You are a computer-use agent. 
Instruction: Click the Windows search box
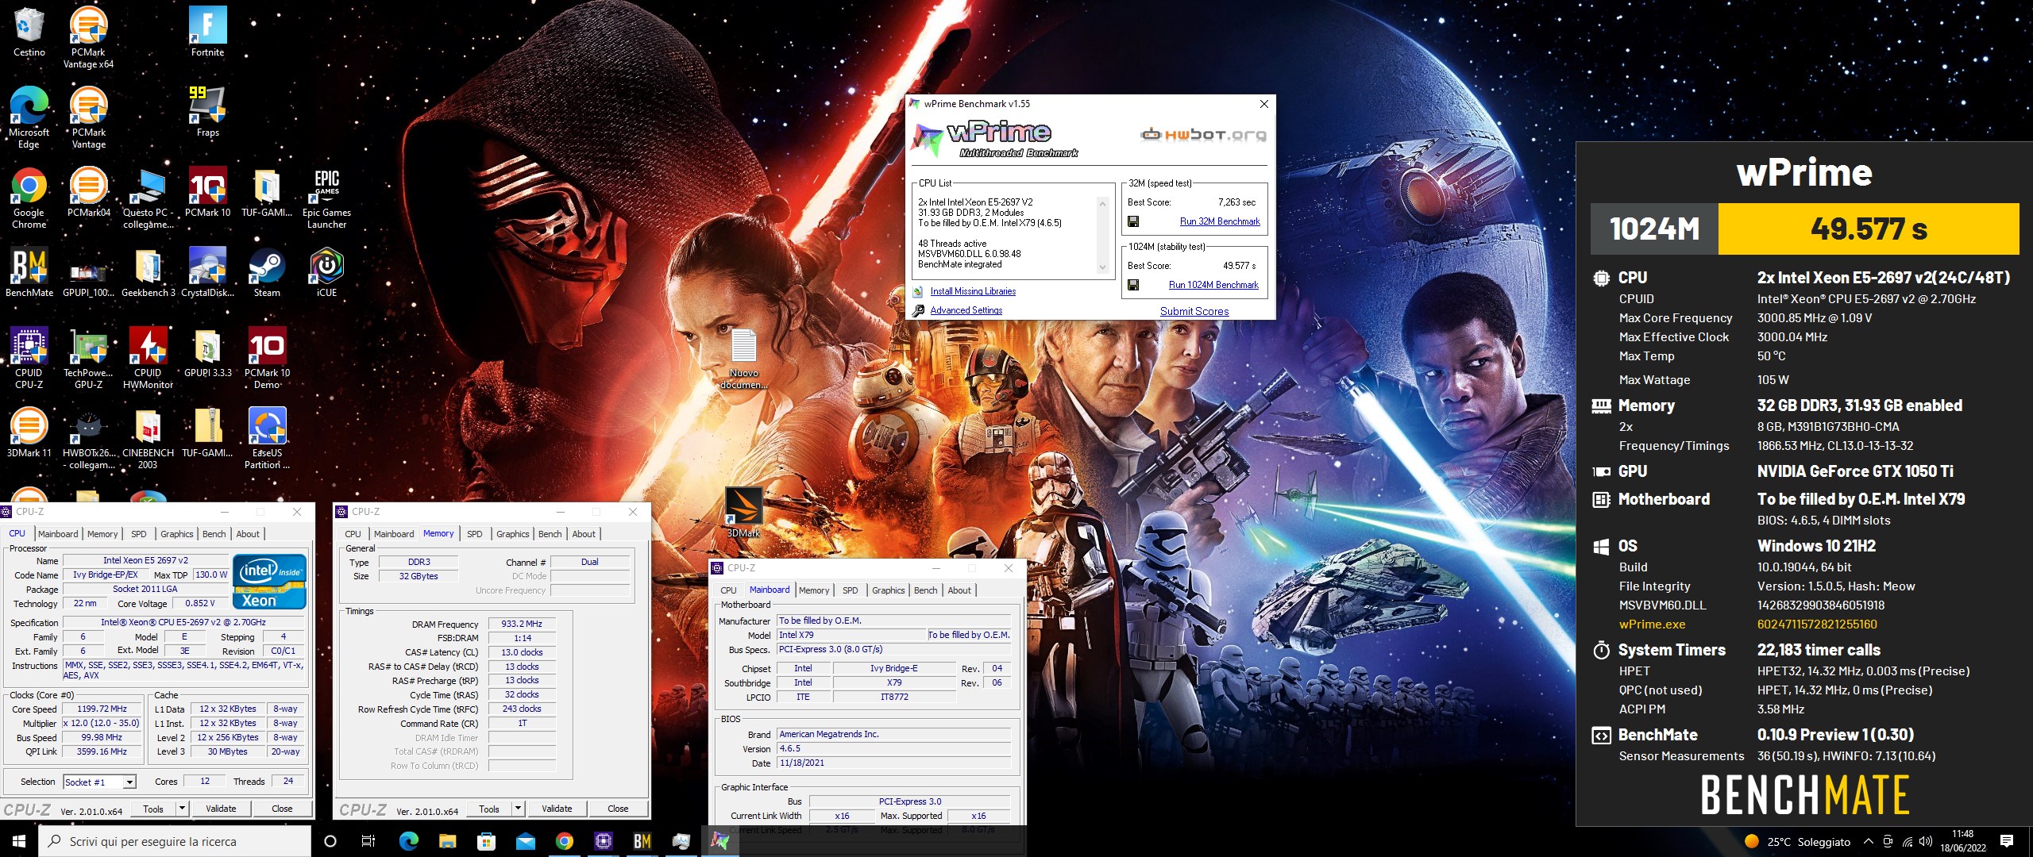click(175, 841)
